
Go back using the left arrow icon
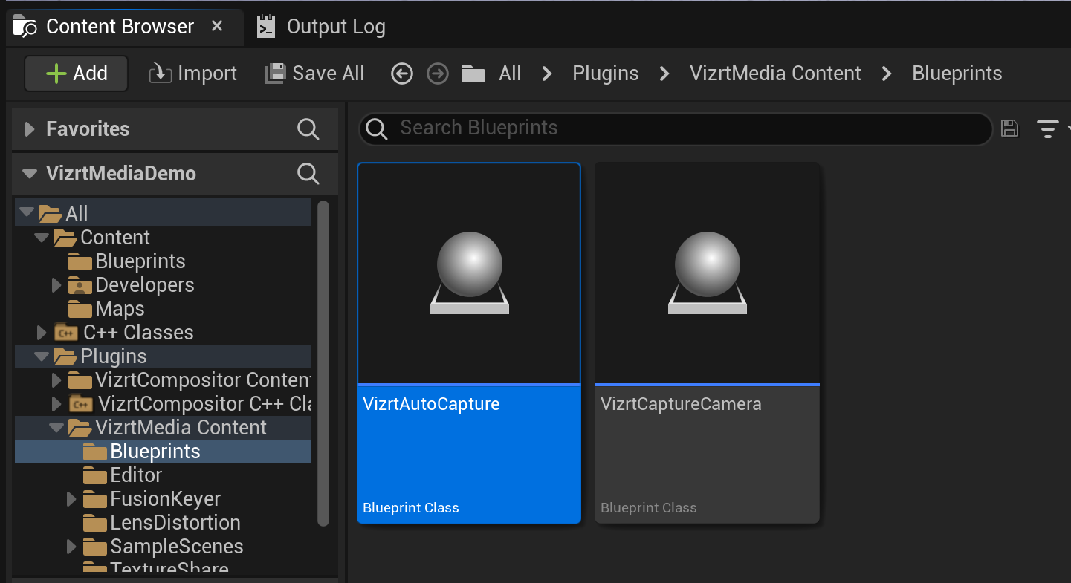402,74
